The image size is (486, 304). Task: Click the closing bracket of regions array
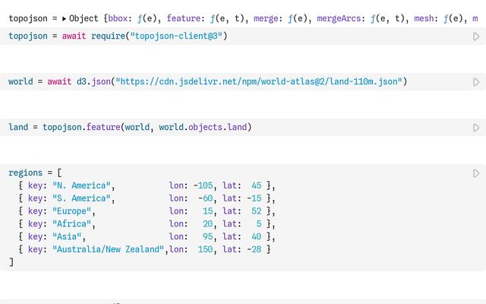[x=11, y=262]
